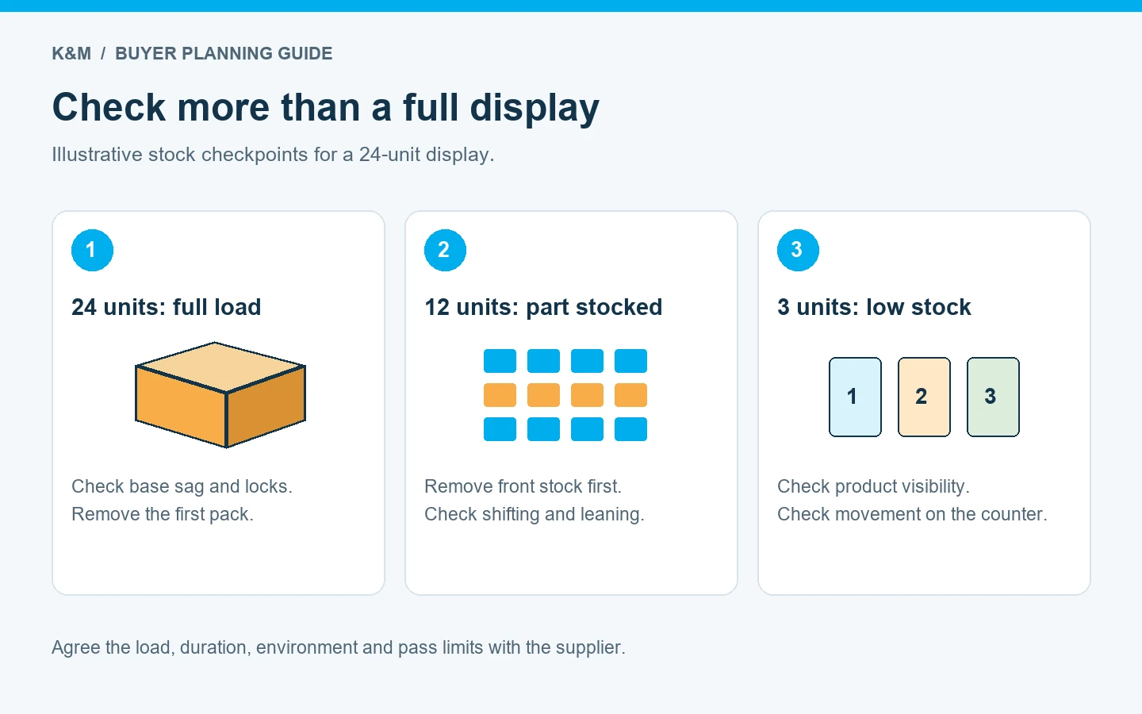
Task: Select the card title '3 units: low stock'
Action: coord(874,307)
